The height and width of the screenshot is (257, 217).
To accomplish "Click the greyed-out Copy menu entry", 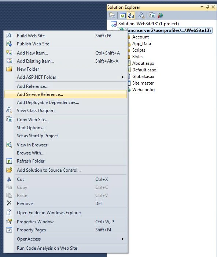I will [66, 187].
